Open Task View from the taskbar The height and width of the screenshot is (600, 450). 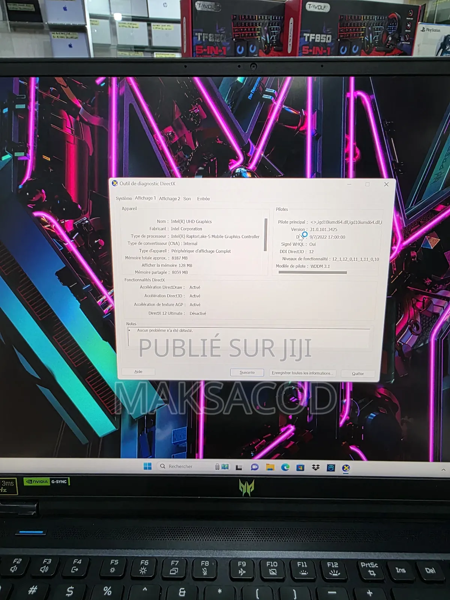[x=238, y=467]
